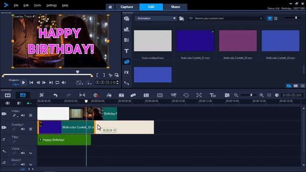The width and height of the screenshot is (306, 172).
Task: Switch to Timeline view
Action: point(23,95)
